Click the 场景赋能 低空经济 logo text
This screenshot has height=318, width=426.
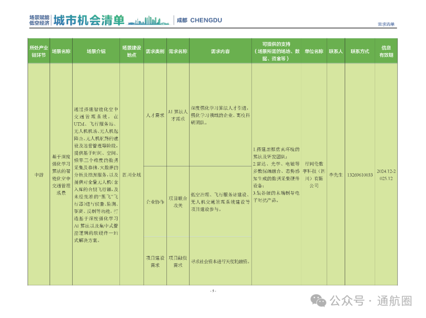(x=39, y=21)
